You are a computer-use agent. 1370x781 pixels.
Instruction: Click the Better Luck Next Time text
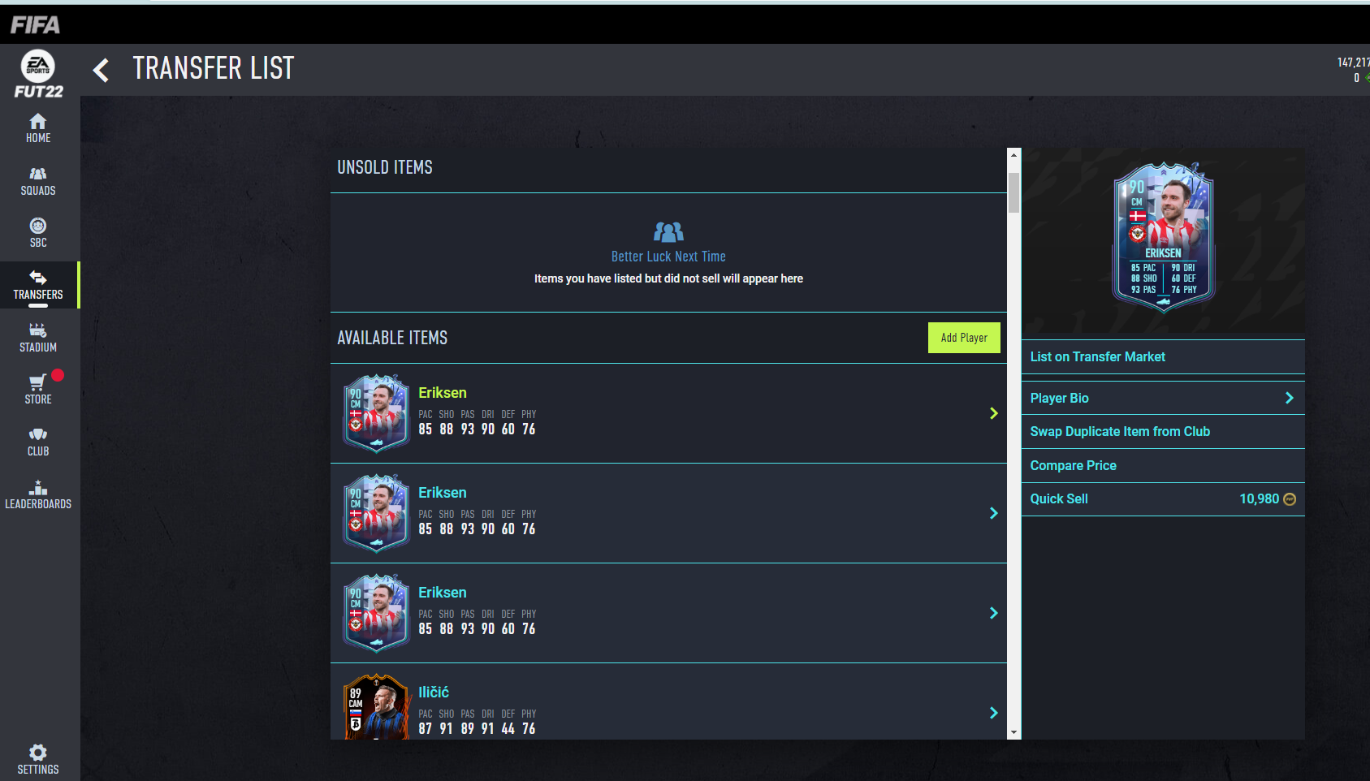pos(668,257)
